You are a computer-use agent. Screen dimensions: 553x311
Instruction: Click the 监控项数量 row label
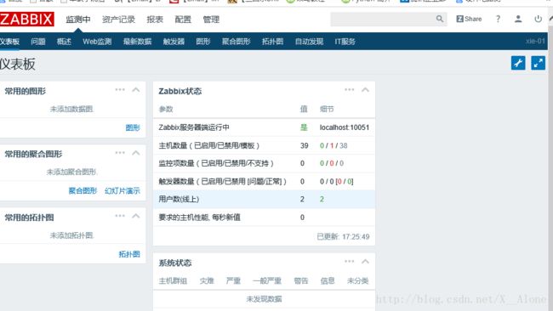[216, 163]
